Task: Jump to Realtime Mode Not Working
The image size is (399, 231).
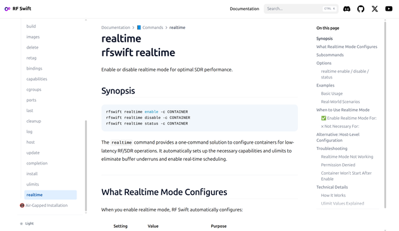Action: tap(347, 156)
